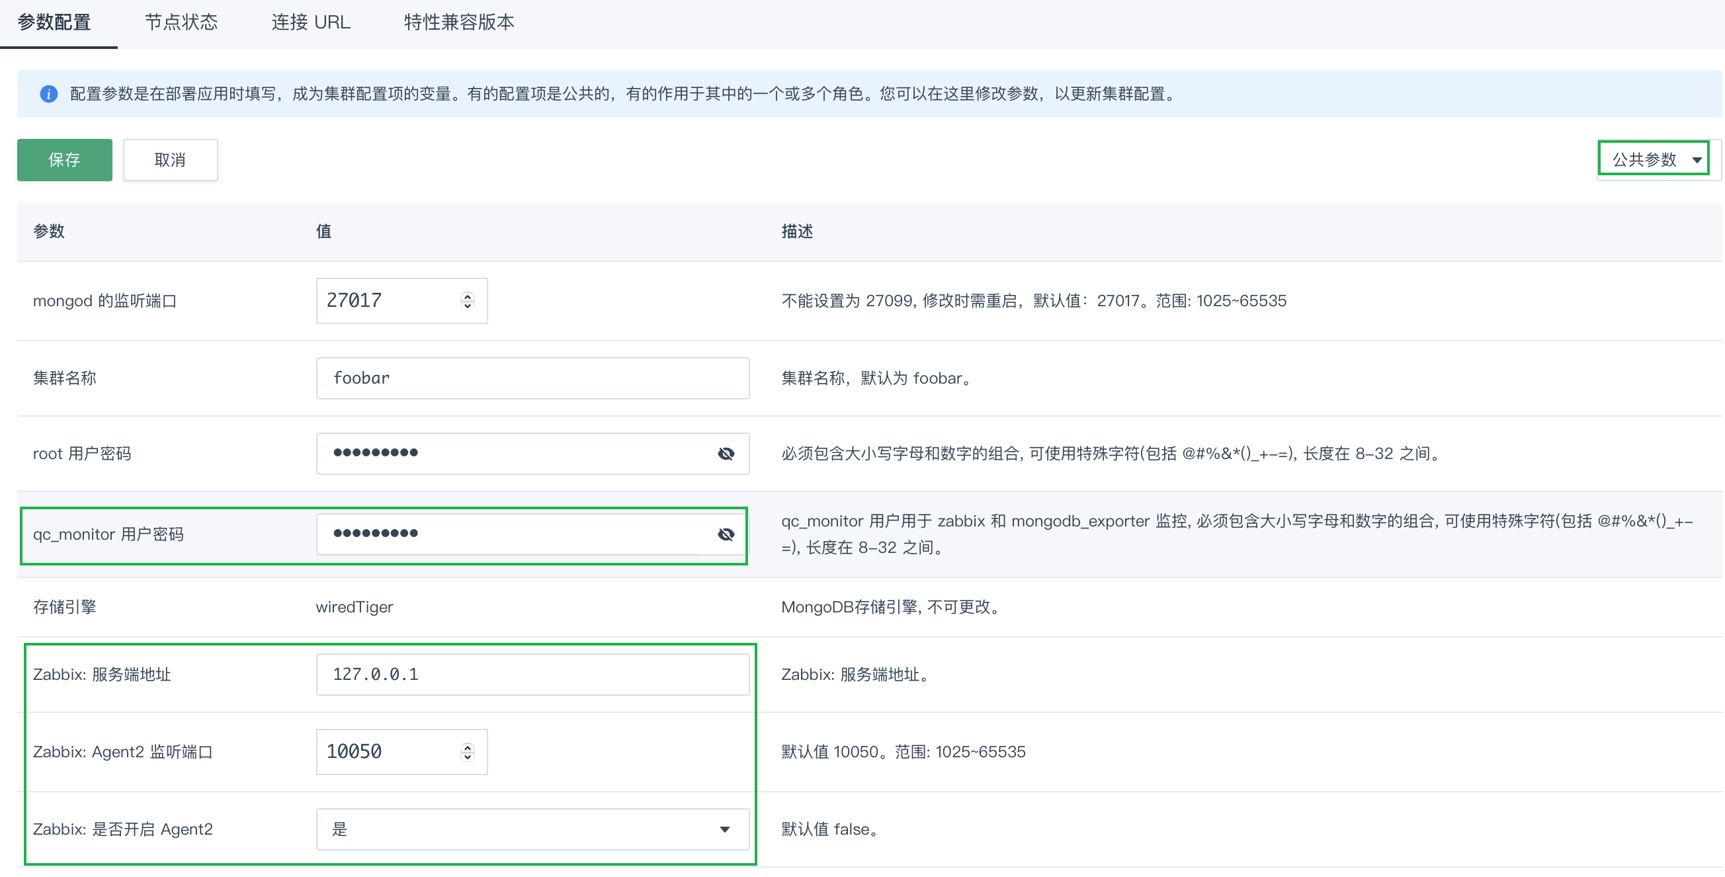Viewport: 1725px width, 877px height.
Task: Click the blue info icon in the notice banner
Action: [x=49, y=94]
